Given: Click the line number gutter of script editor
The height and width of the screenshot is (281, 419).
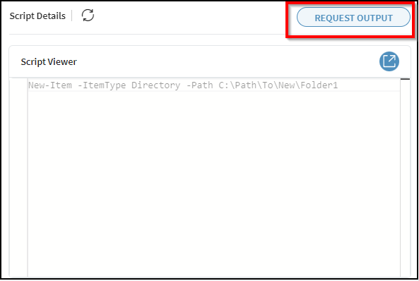Looking at the screenshot, I should click(18, 178).
